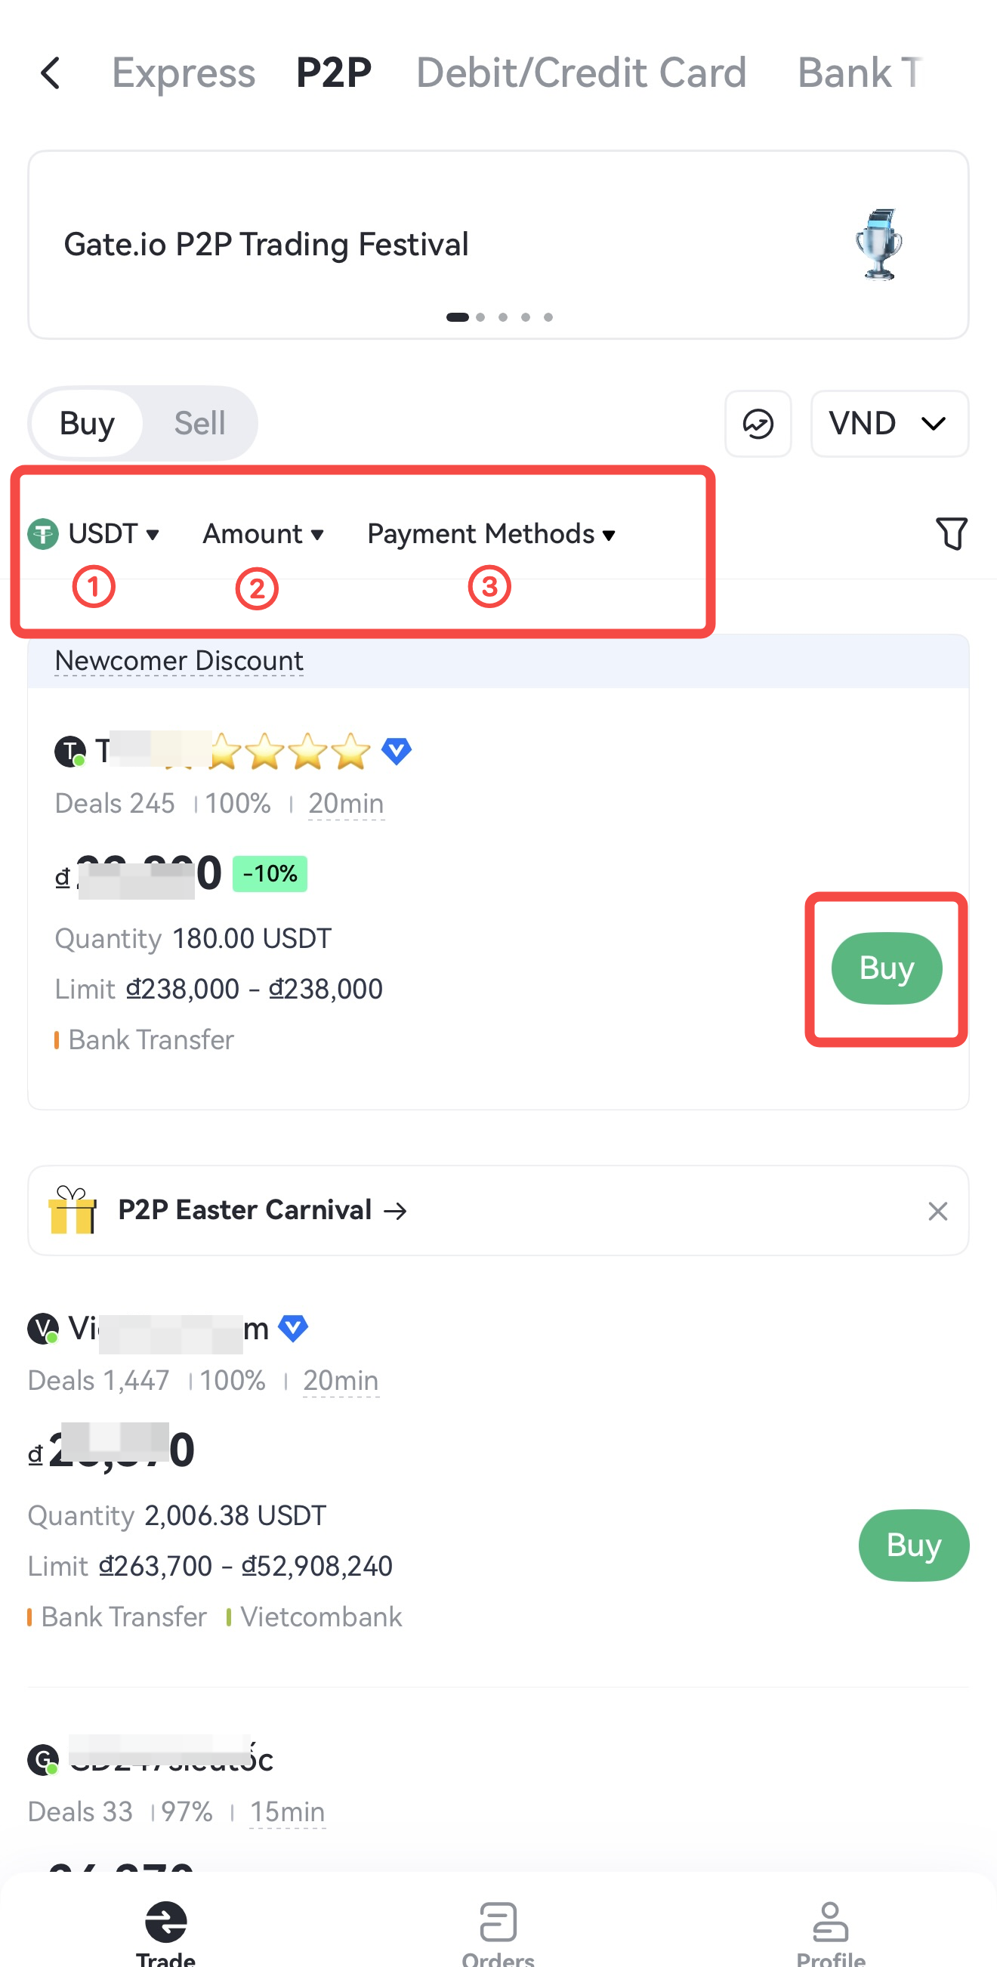Screen dimensions: 997x1967
Task: Open the Payment Methods dropdown
Action: tap(491, 533)
